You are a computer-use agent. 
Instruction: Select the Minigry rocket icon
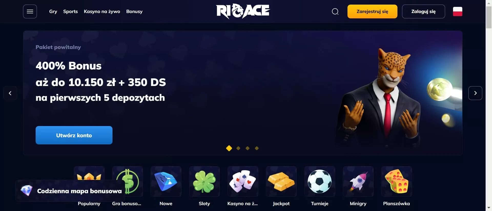click(358, 181)
